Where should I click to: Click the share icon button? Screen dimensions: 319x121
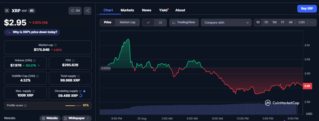click(87, 11)
